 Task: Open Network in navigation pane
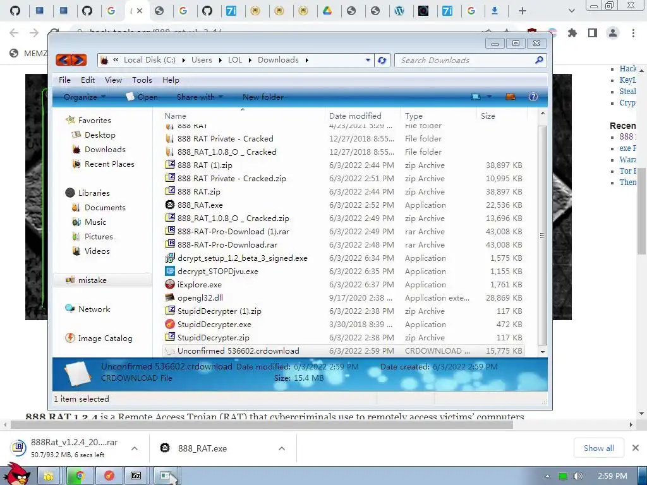click(x=87, y=309)
